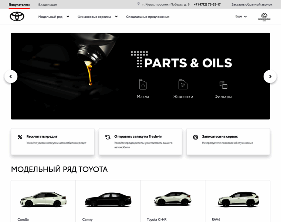Screen dimensions: 281x222
Task: Click the Trade-in refresh arrows icon
Action: coord(108,137)
